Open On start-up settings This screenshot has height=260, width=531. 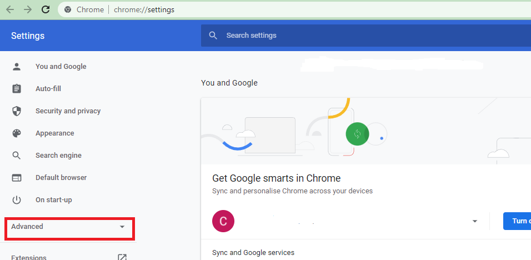click(54, 200)
